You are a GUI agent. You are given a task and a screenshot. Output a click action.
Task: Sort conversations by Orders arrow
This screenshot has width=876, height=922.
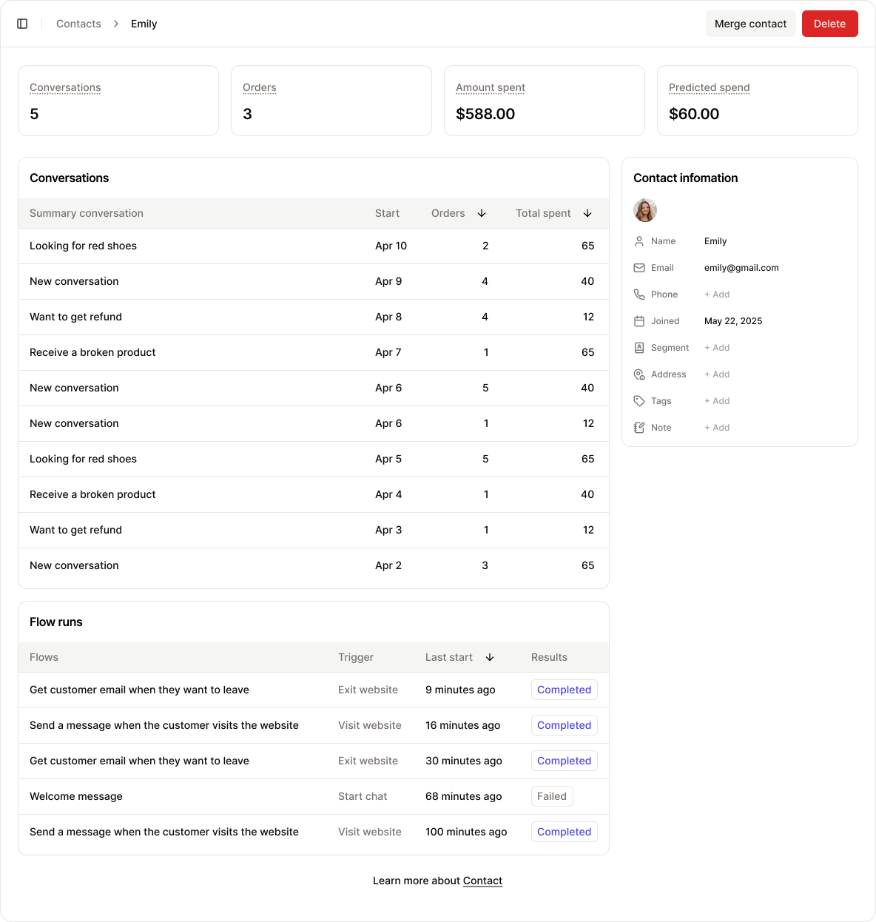[x=482, y=213]
